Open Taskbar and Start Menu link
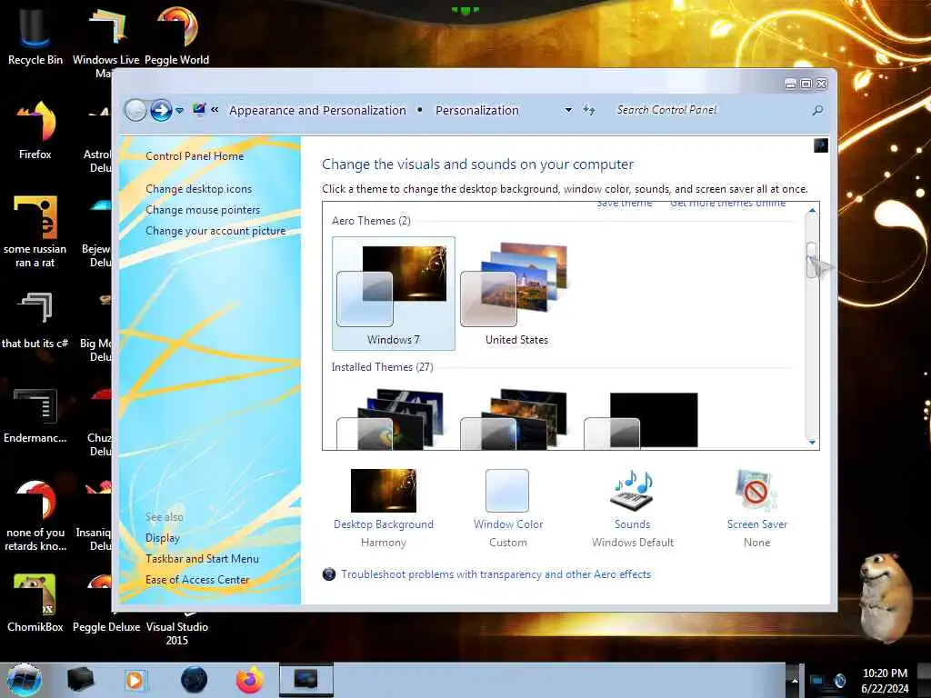This screenshot has width=931, height=698. [202, 559]
